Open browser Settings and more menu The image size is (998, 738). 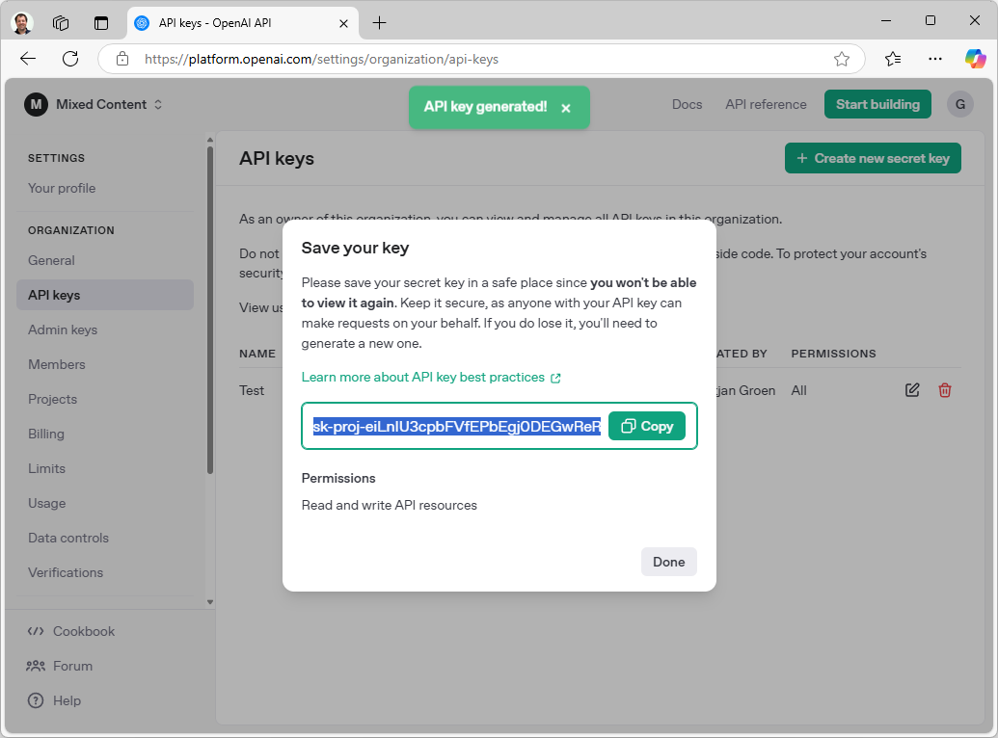pos(935,59)
